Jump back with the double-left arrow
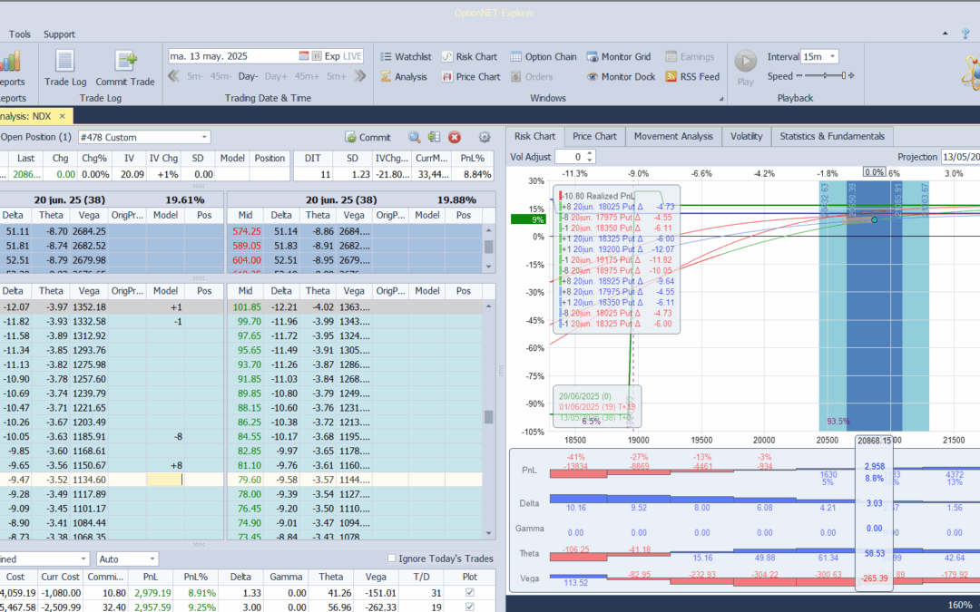980x612 pixels. point(173,76)
